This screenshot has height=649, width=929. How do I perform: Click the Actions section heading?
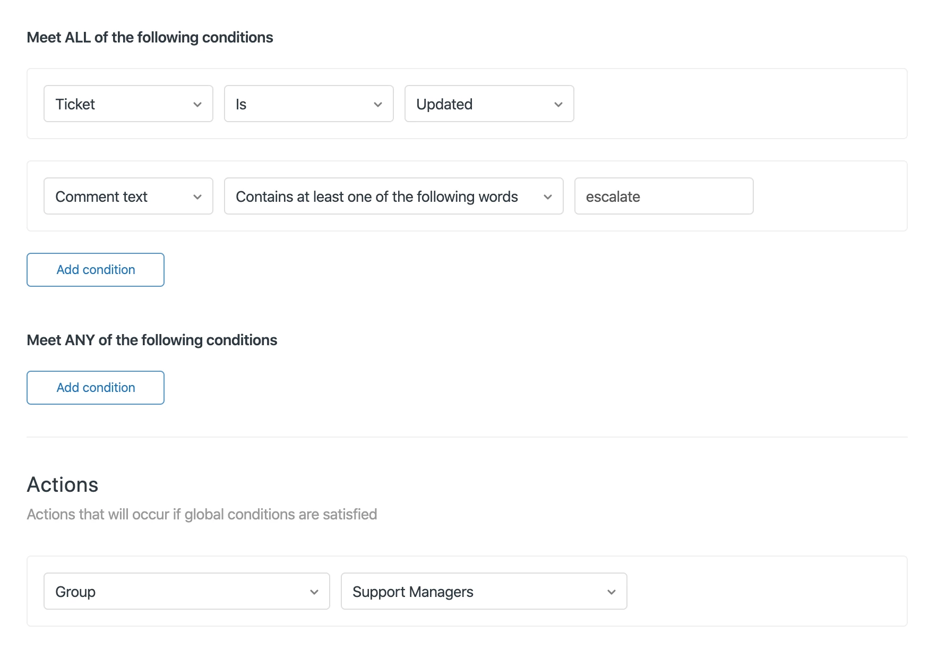(63, 485)
